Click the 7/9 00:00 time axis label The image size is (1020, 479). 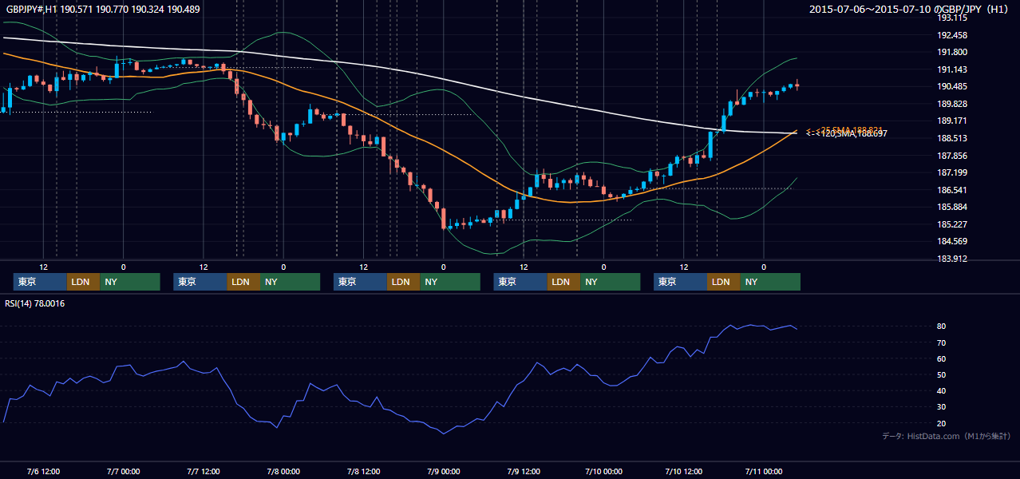click(443, 471)
